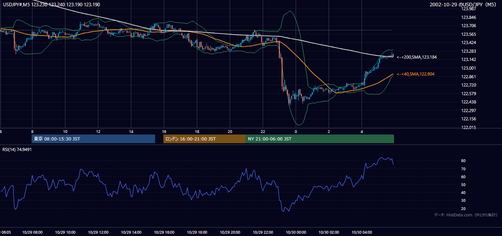
Task: Click the 10/29 14:00 time axis label
Action: [131, 232]
